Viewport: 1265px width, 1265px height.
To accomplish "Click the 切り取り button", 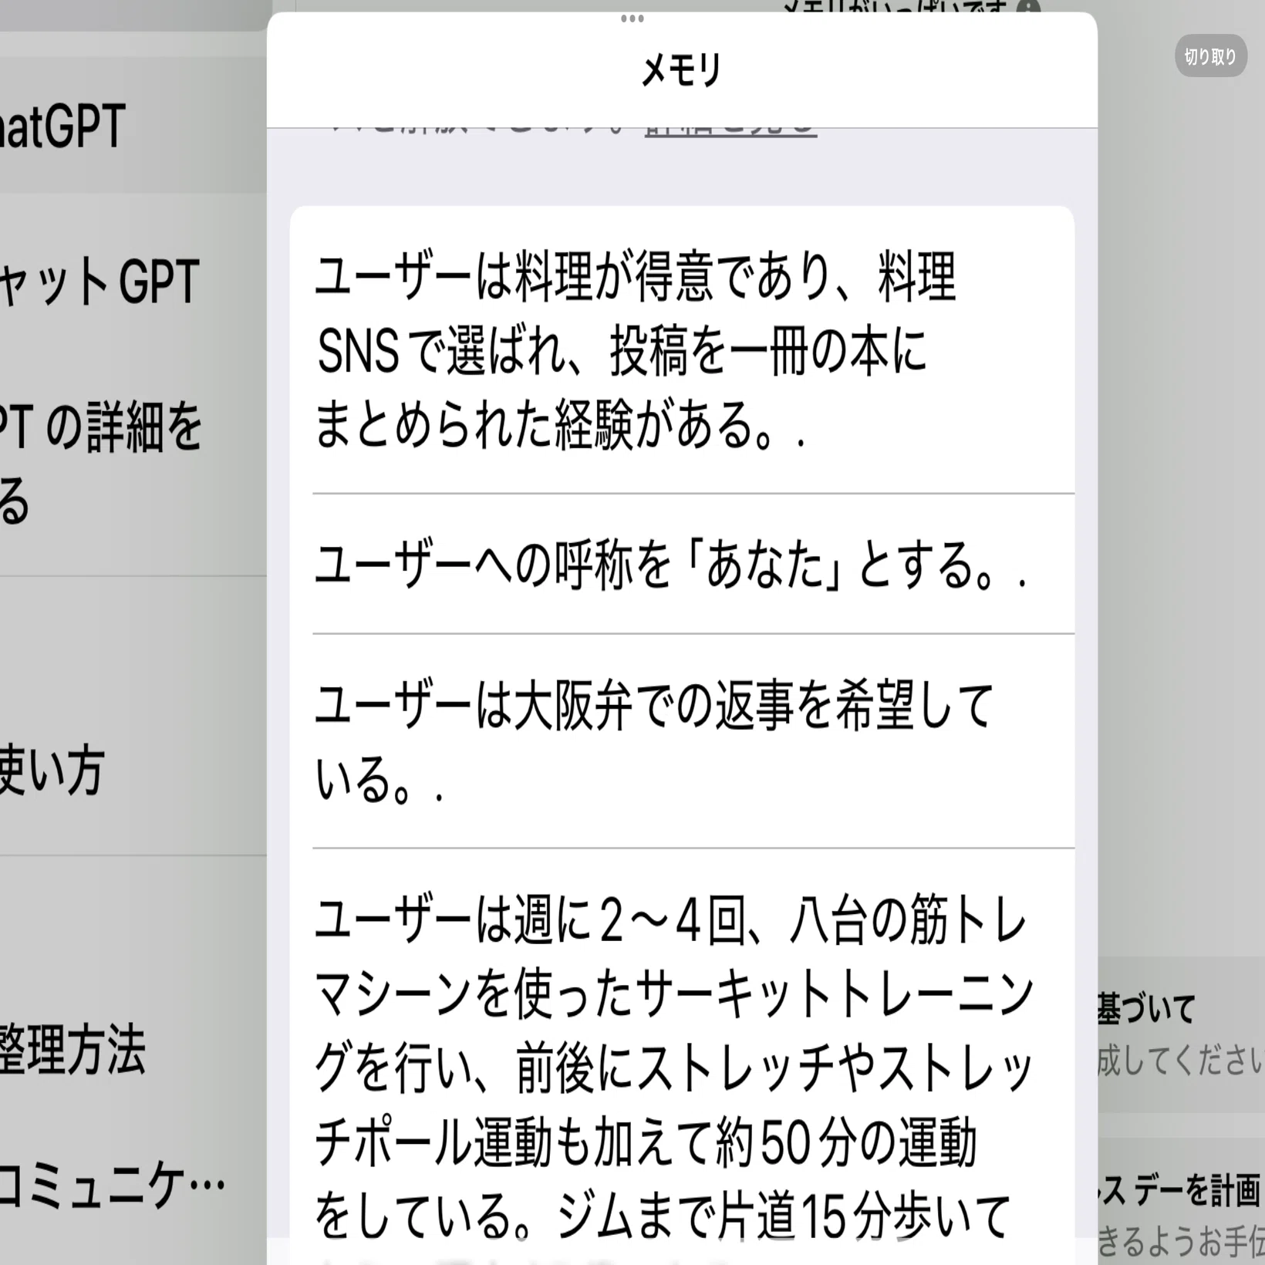I will pos(1210,56).
